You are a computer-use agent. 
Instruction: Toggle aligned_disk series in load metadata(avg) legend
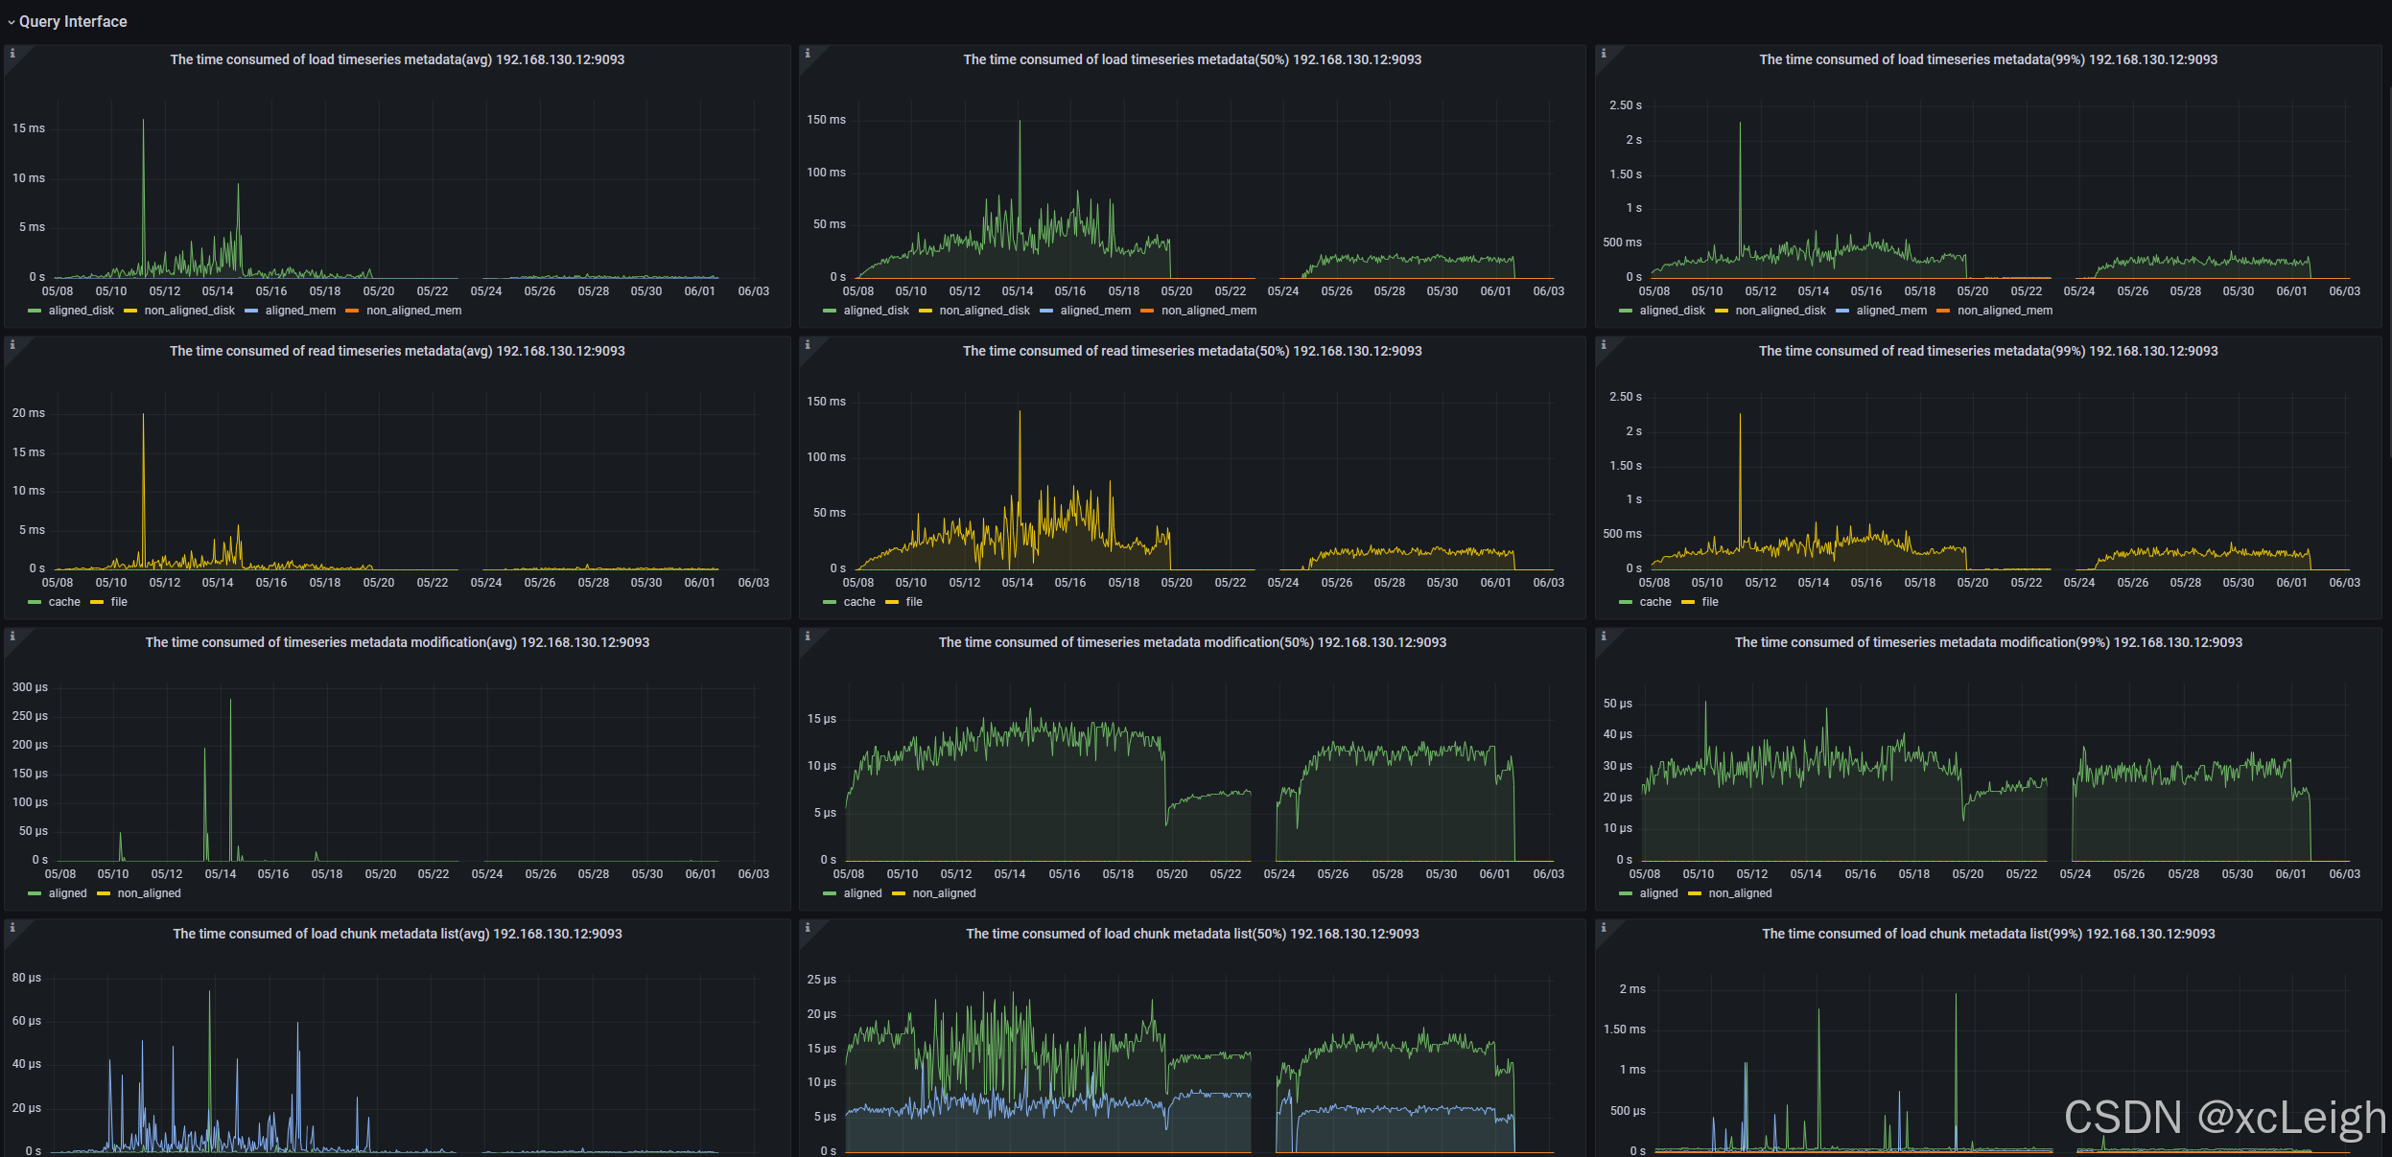point(81,311)
